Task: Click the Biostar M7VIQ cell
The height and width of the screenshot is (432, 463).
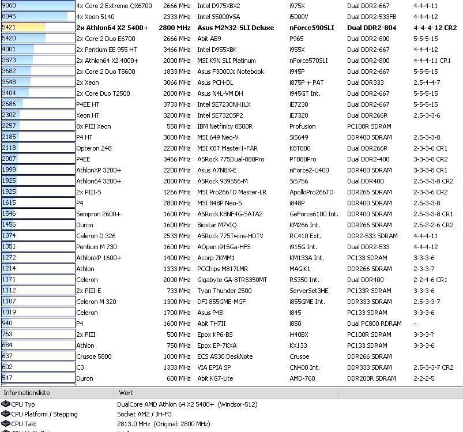Action: pos(217,225)
